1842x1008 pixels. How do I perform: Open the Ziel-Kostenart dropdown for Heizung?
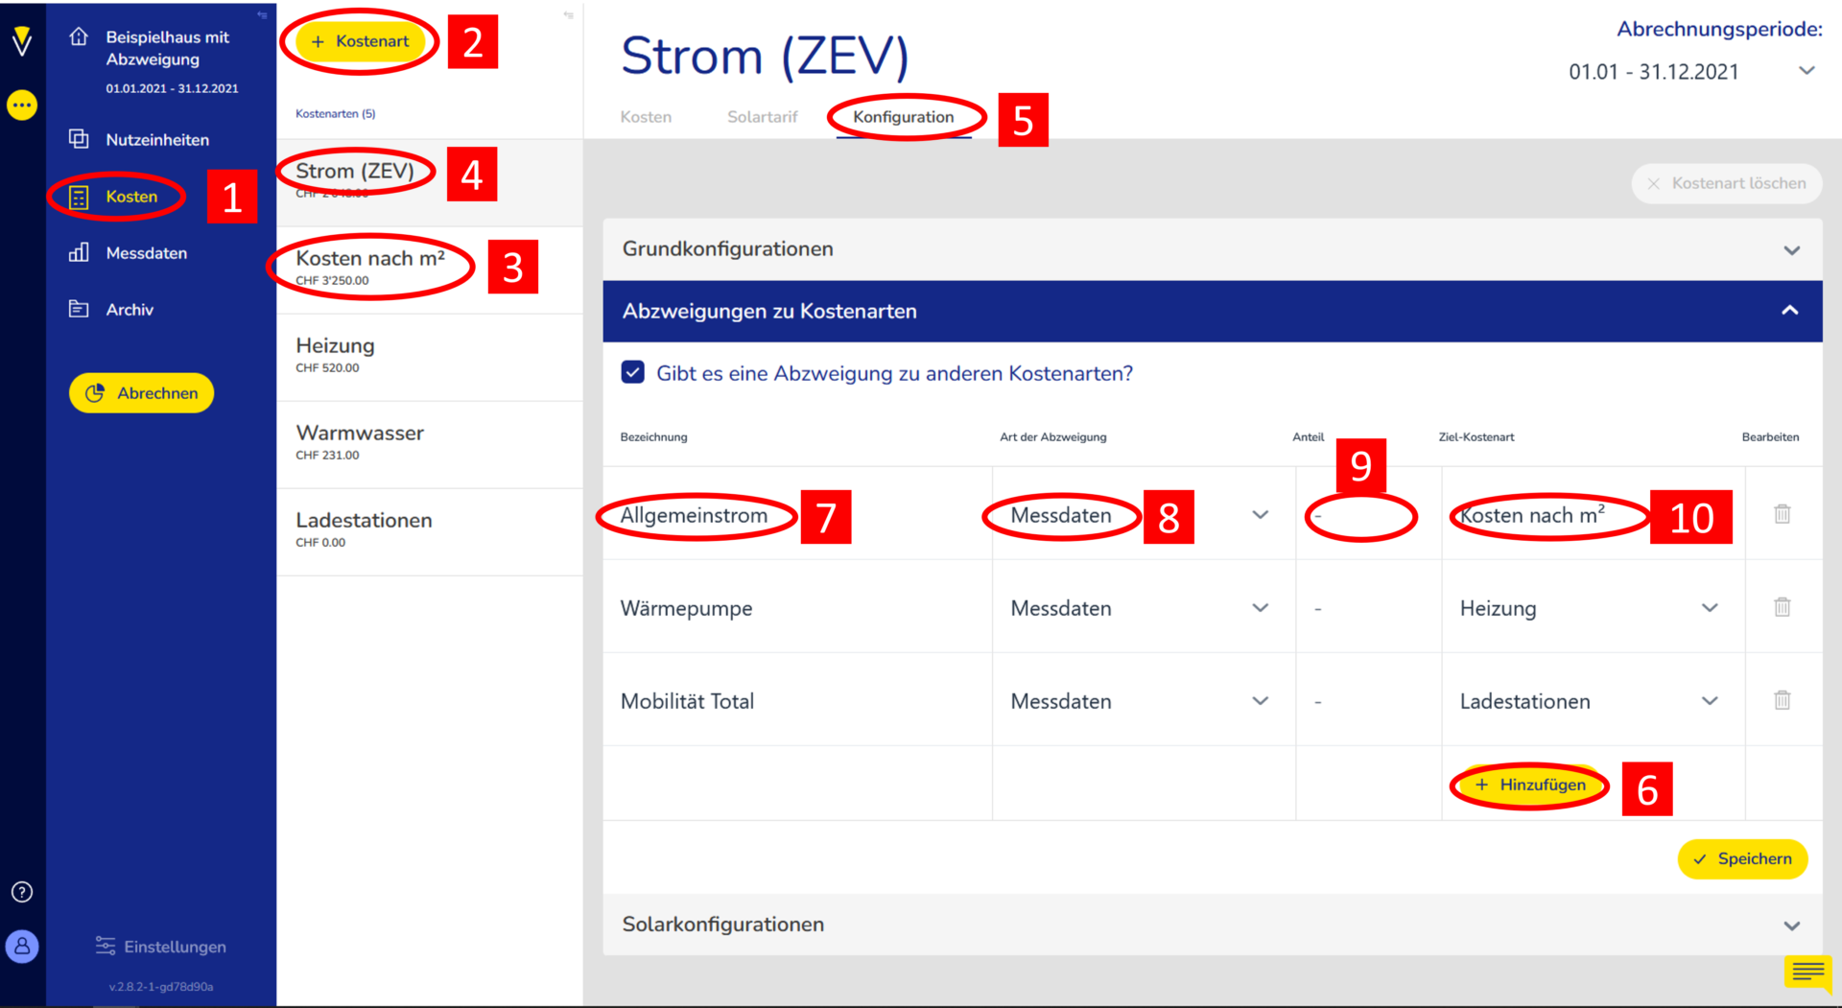(x=1710, y=607)
